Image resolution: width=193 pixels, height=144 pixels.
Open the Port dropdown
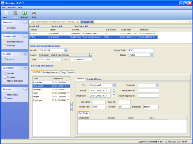114,85
